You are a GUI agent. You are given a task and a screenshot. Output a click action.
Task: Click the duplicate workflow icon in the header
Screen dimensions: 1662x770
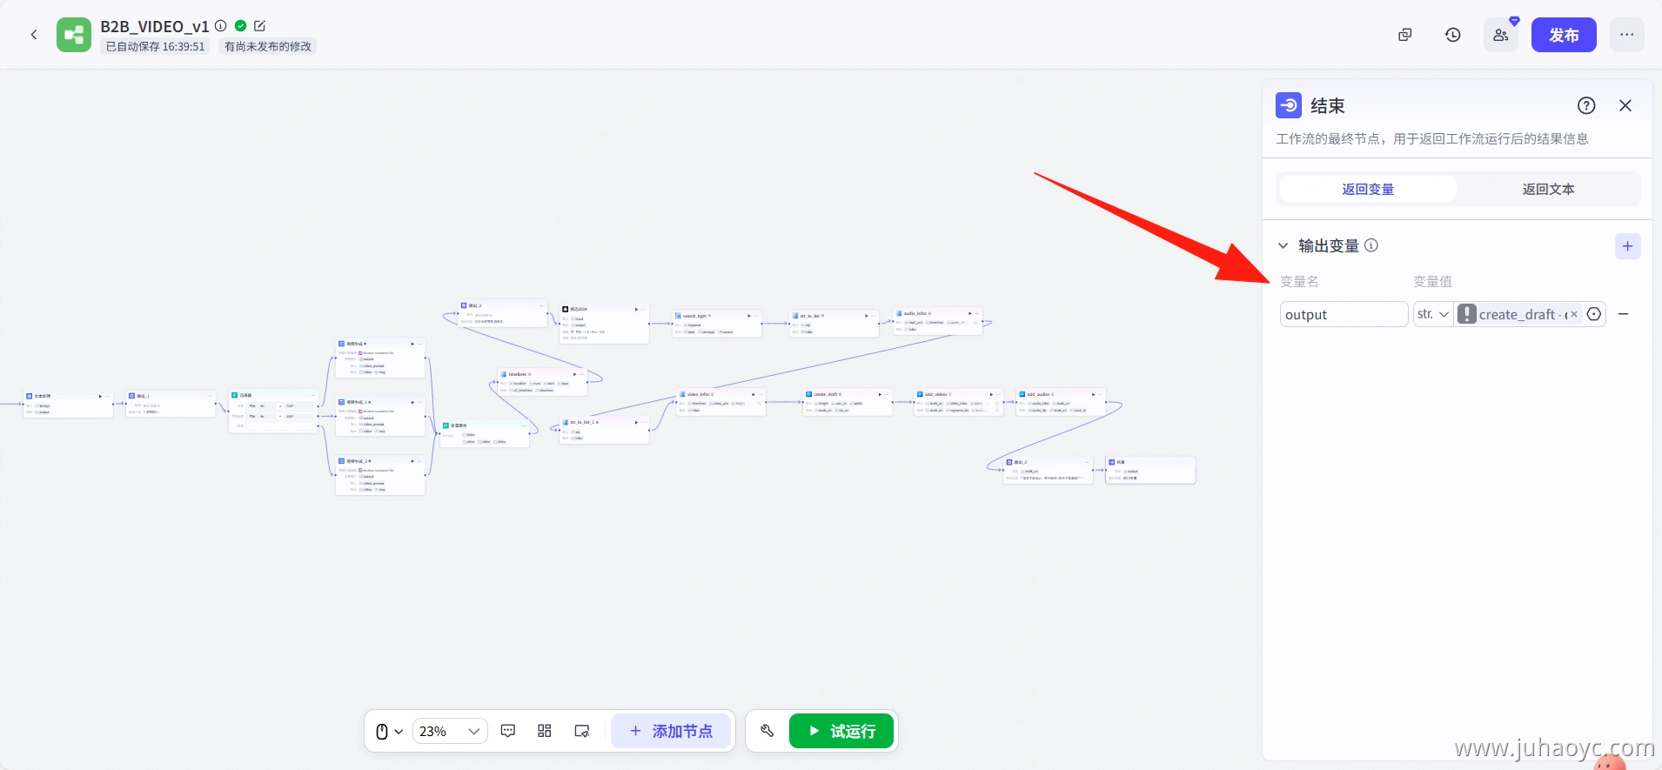pos(1404,35)
